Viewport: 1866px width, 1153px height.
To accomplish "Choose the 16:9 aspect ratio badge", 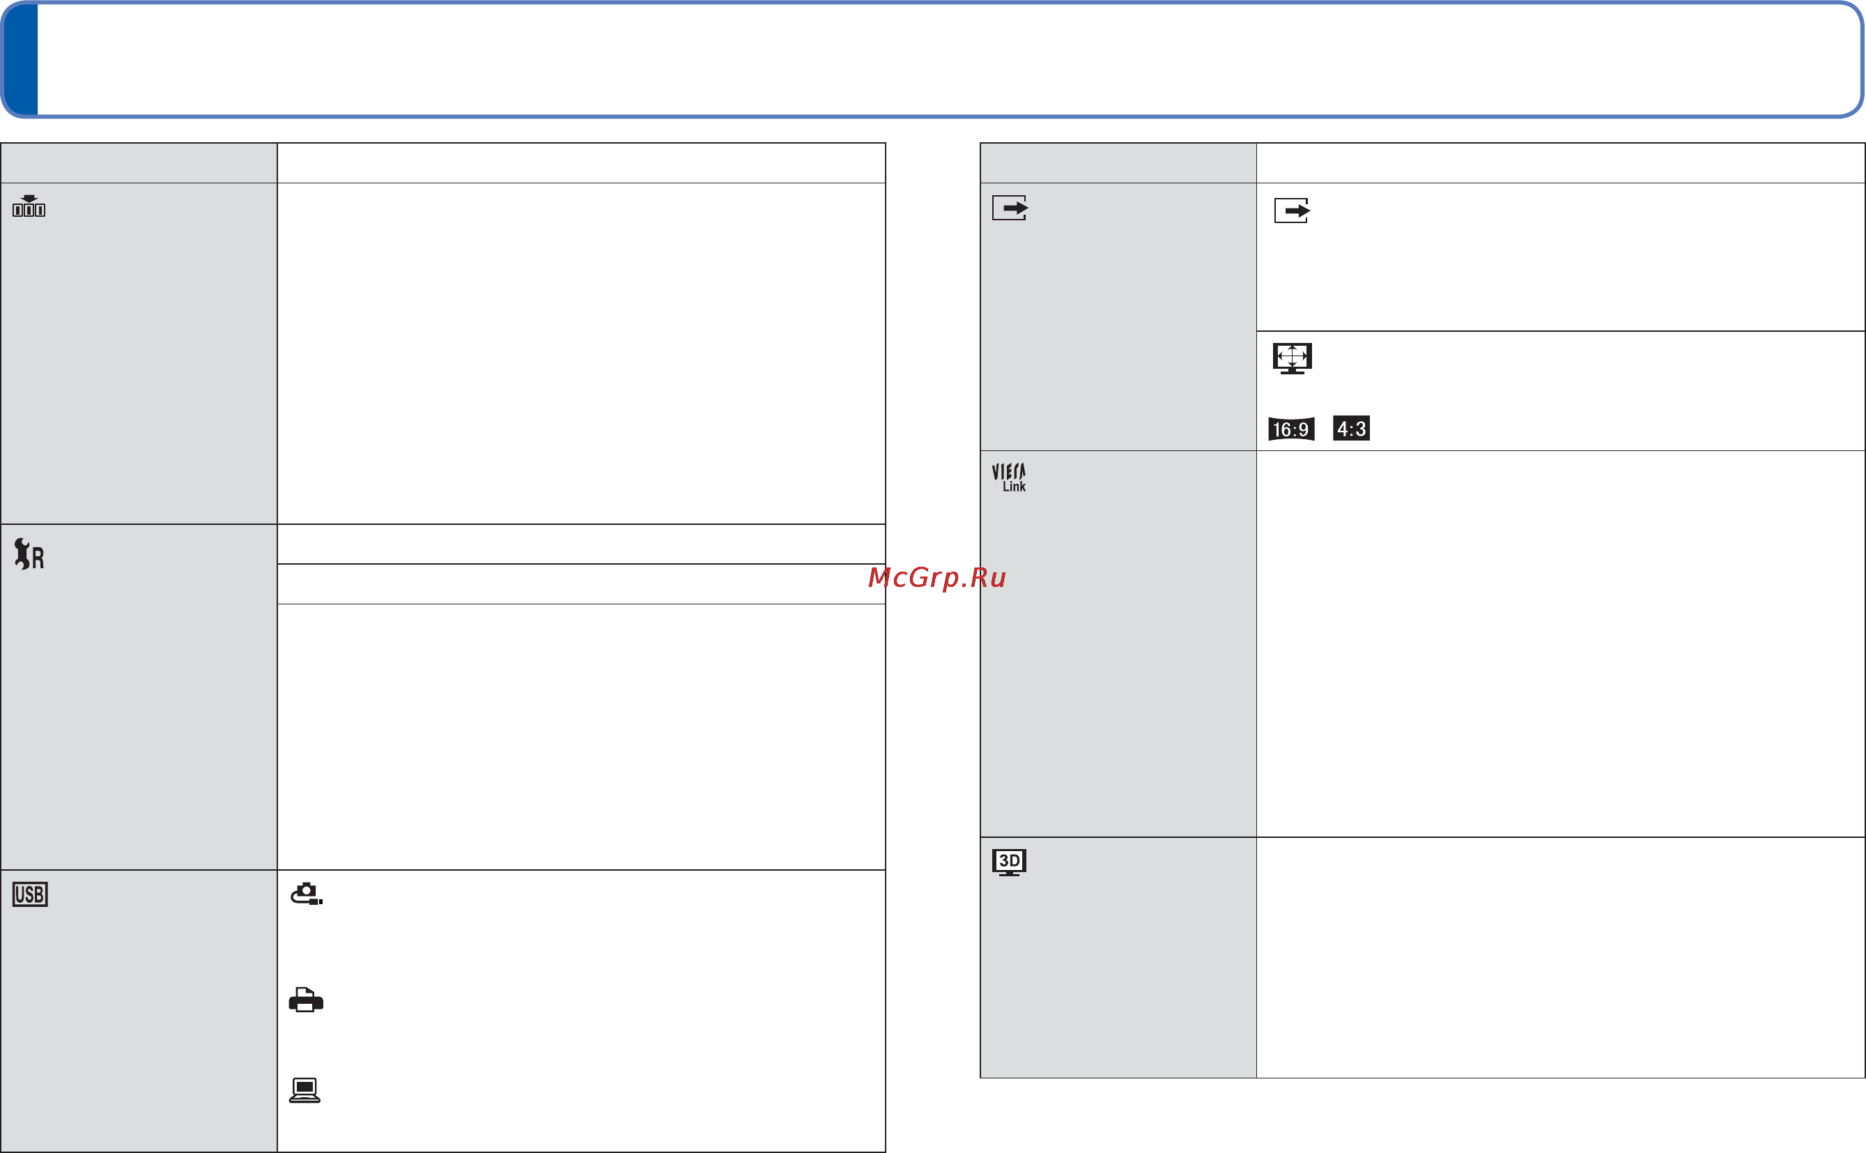I will [x=1291, y=429].
